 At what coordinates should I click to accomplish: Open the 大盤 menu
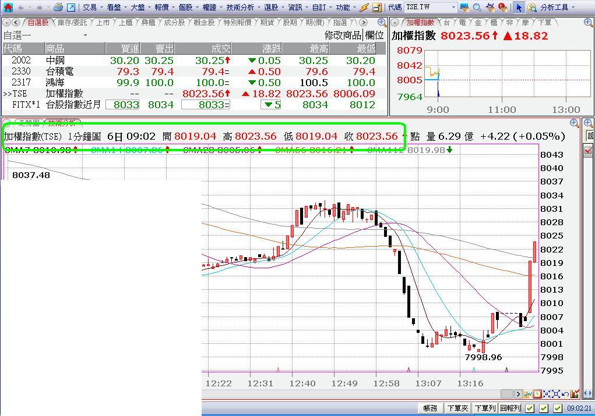(x=140, y=7)
